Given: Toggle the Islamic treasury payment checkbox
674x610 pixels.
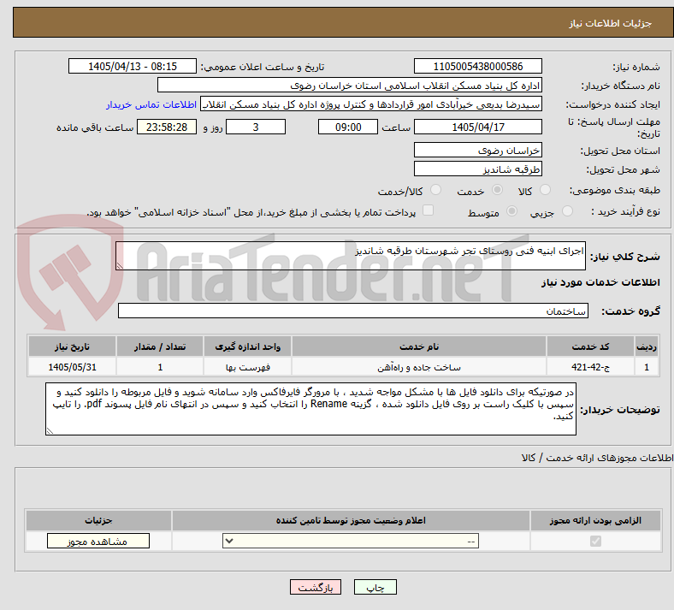Looking at the screenshot, I should (429, 210).
